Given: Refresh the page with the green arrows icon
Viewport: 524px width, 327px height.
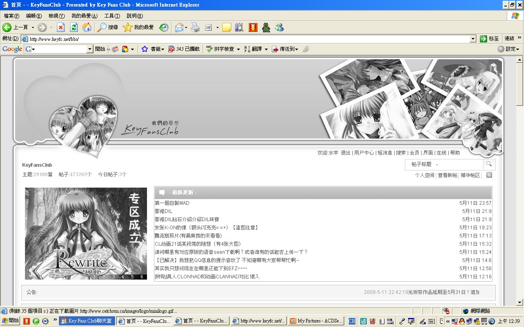Looking at the screenshot, I should (x=74, y=27).
